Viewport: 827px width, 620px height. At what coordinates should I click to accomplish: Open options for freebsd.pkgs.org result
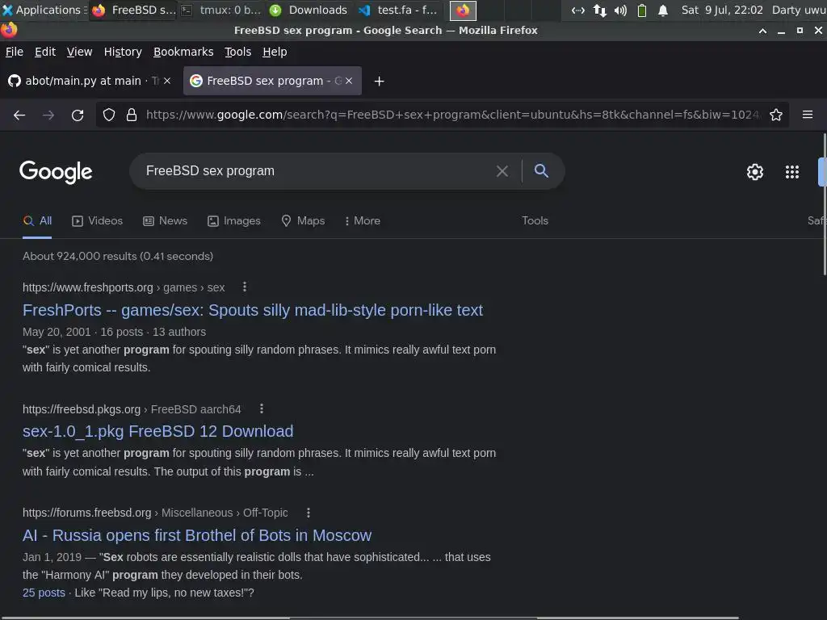tap(262, 408)
